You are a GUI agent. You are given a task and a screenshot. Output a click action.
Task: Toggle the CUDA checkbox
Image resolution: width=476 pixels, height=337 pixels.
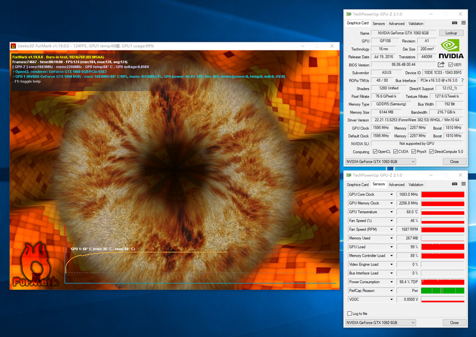[395, 152]
